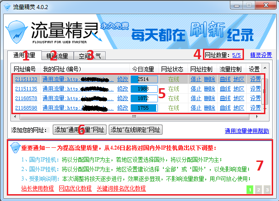Click the table scroll-up arrow
The height and width of the screenshot is (201, 279).
click(x=265, y=68)
